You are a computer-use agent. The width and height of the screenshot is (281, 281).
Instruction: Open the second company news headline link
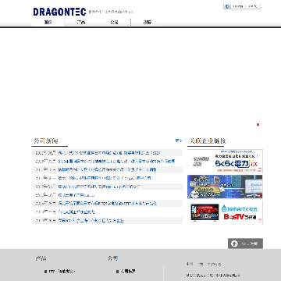tap(117, 162)
